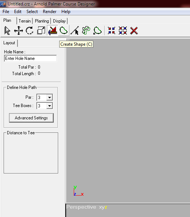Open the Render menu
Viewport: 190px width, 217px height.
click(x=49, y=12)
